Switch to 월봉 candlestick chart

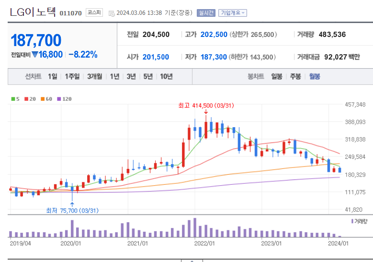pyautogui.click(x=315, y=76)
